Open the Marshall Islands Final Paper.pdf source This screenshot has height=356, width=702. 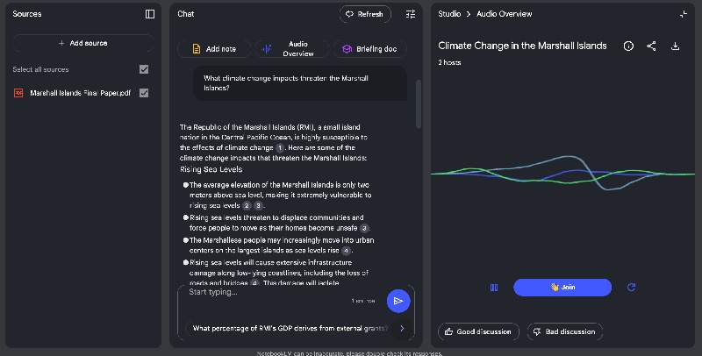(80, 93)
